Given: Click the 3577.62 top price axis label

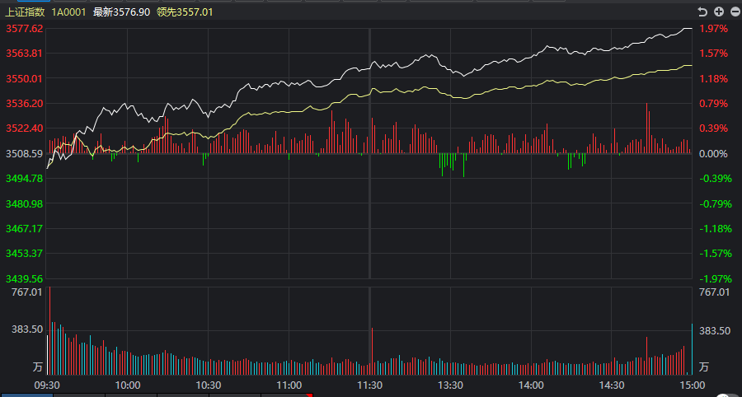Looking at the screenshot, I should 24,28.
